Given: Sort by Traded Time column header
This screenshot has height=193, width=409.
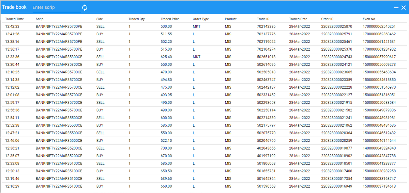Looking at the screenshot, I should pyautogui.click(x=15, y=19).
